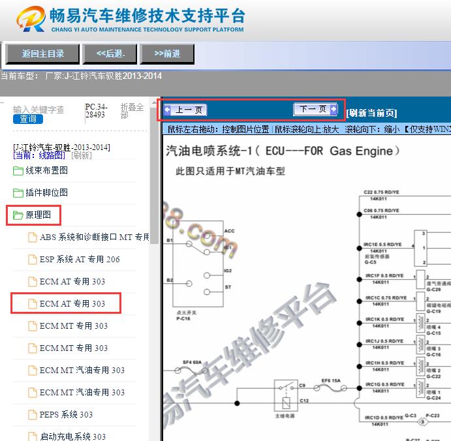Expand the 线束布置图 folder

coord(46,170)
